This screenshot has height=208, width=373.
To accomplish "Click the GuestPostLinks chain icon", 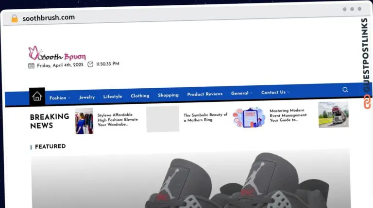I will point(367,101).
